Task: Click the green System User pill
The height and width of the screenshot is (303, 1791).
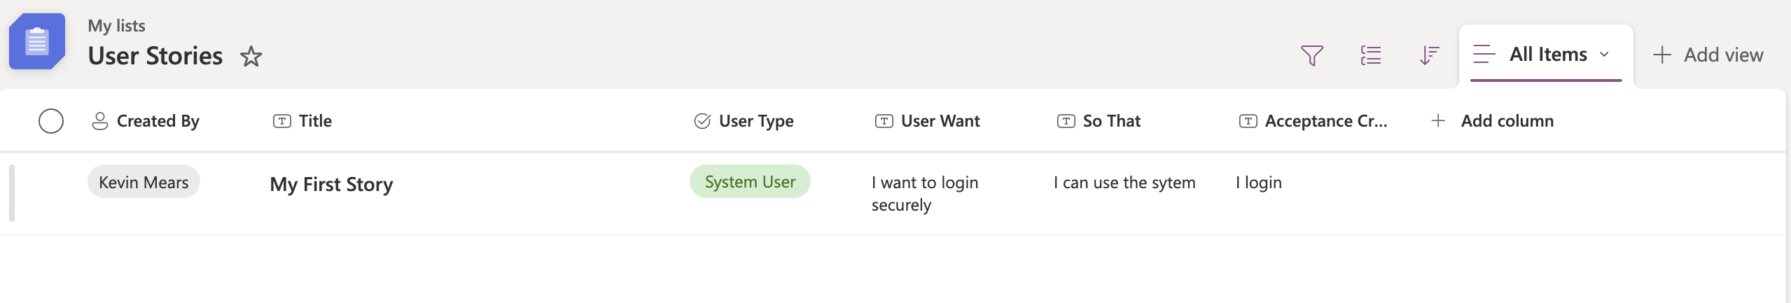Action: coord(749,182)
